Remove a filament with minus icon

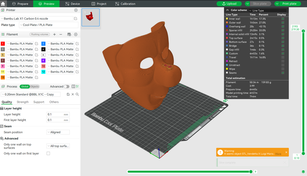point(61,34)
